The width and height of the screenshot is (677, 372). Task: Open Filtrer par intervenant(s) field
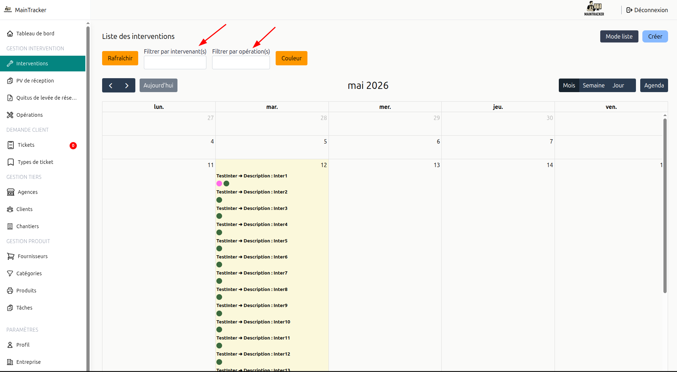coord(175,62)
